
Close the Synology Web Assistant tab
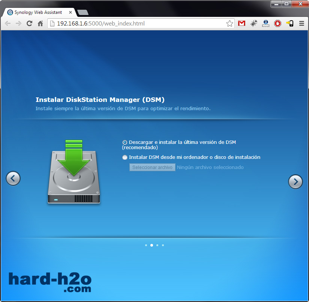coord(70,12)
